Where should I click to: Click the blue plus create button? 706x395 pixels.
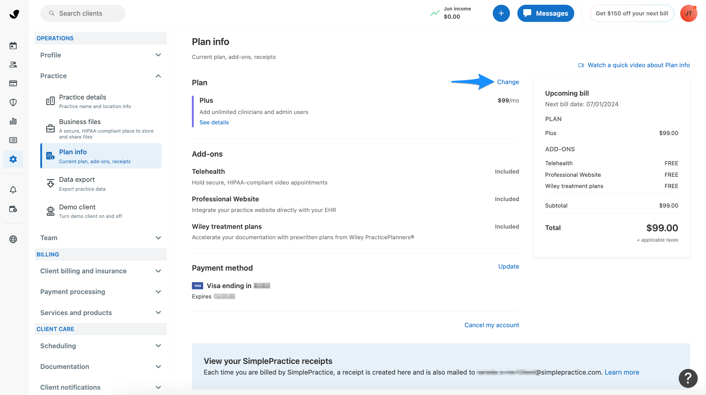tap(501, 13)
